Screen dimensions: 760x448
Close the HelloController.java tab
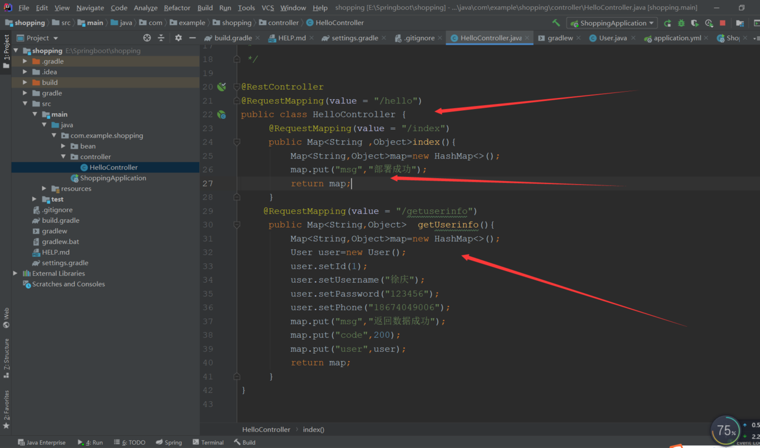(527, 38)
